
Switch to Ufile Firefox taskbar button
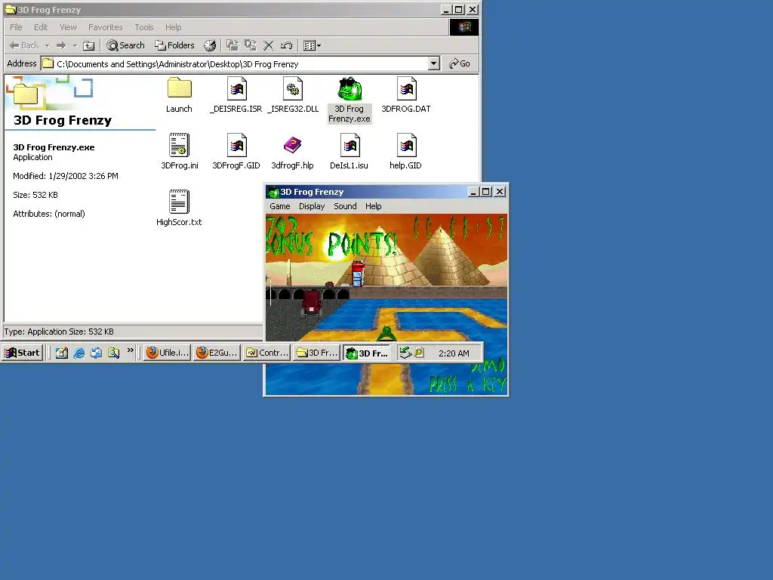coord(167,353)
